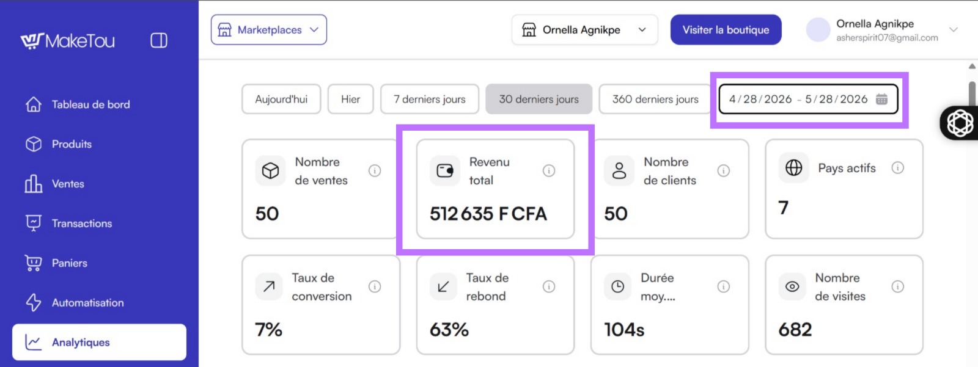Click the arrow icon on Taux de rebond
The image size is (978, 367).
pyautogui.click(x=443, y=287)
